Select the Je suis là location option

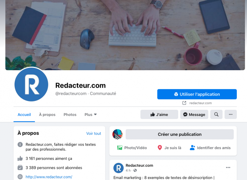coord(169,148)
